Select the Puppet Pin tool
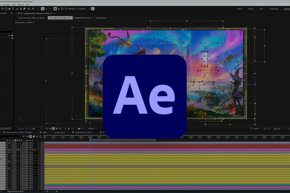This screenshot has height=193, width=290. pyautogui.click(x=33, y=9)
